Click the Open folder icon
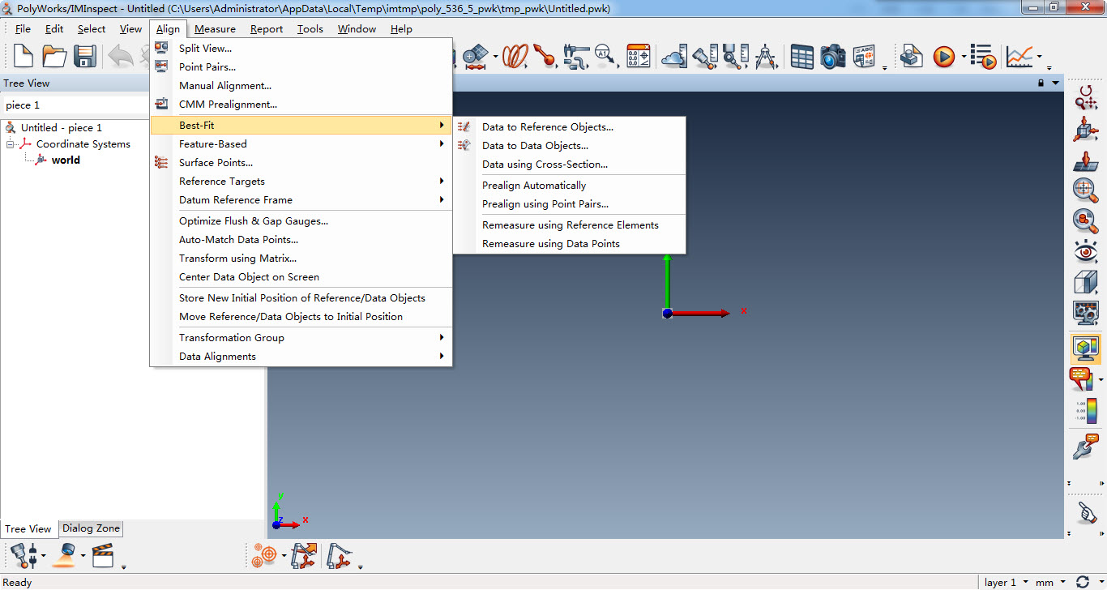1107x590 pixels. click(54, 56)
